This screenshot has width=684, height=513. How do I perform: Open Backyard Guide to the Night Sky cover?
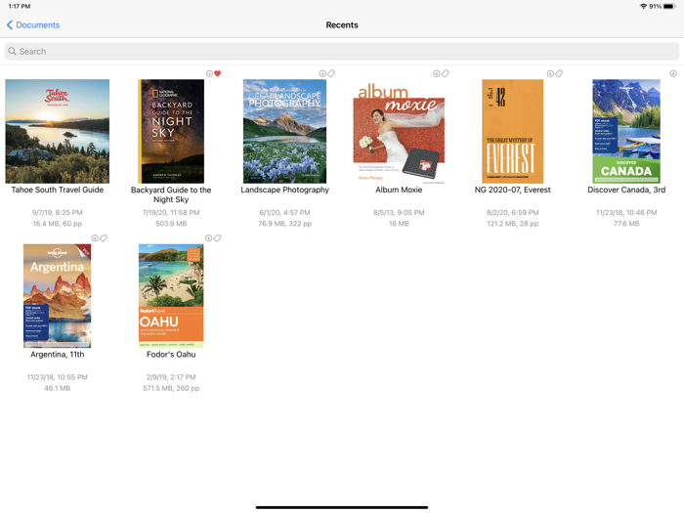coord(171,131)
